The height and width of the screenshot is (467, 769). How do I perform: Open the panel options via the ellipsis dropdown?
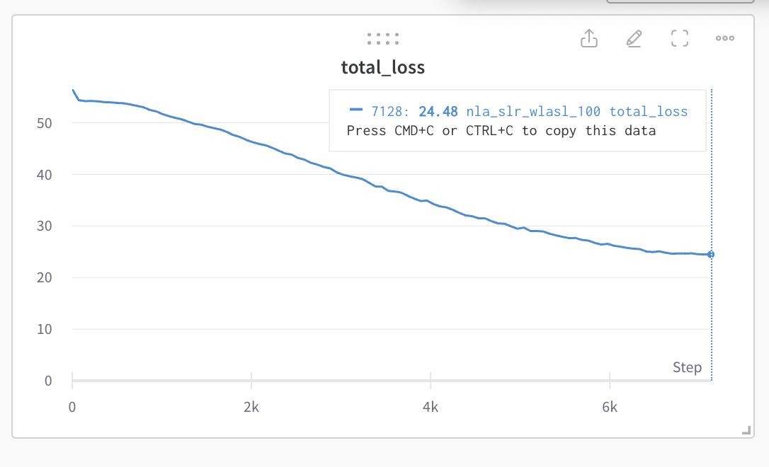(x=724, y=38)
